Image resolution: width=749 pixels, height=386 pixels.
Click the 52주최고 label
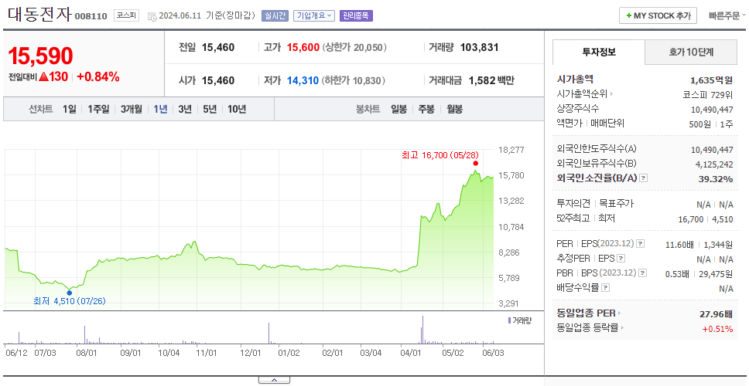pos(573,218)
